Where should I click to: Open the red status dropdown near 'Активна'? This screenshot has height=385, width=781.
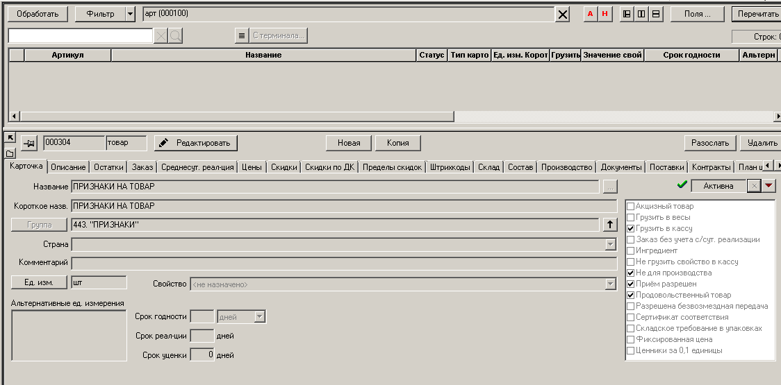(x=768, y=186)
